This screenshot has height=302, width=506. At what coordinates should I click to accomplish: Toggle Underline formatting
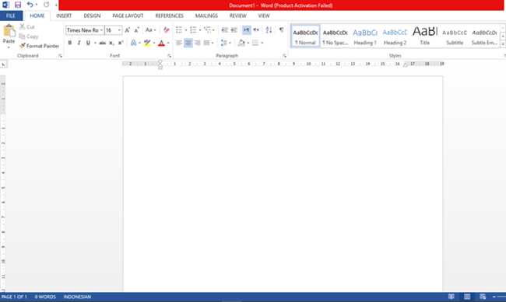88,43
